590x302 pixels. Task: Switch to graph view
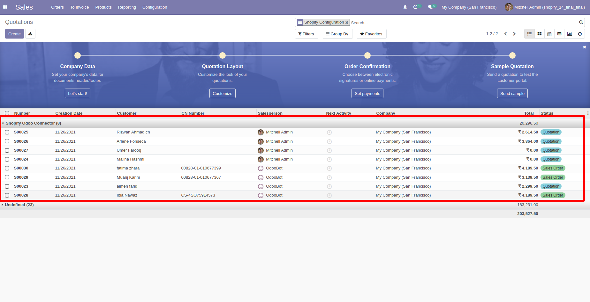(570, 34)
